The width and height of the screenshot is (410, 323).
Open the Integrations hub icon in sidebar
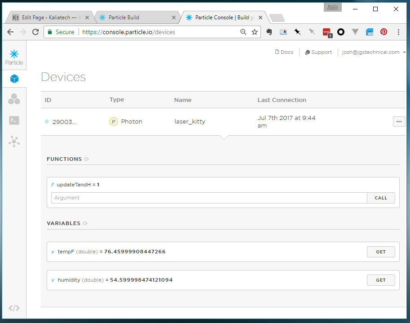(14, 142)
